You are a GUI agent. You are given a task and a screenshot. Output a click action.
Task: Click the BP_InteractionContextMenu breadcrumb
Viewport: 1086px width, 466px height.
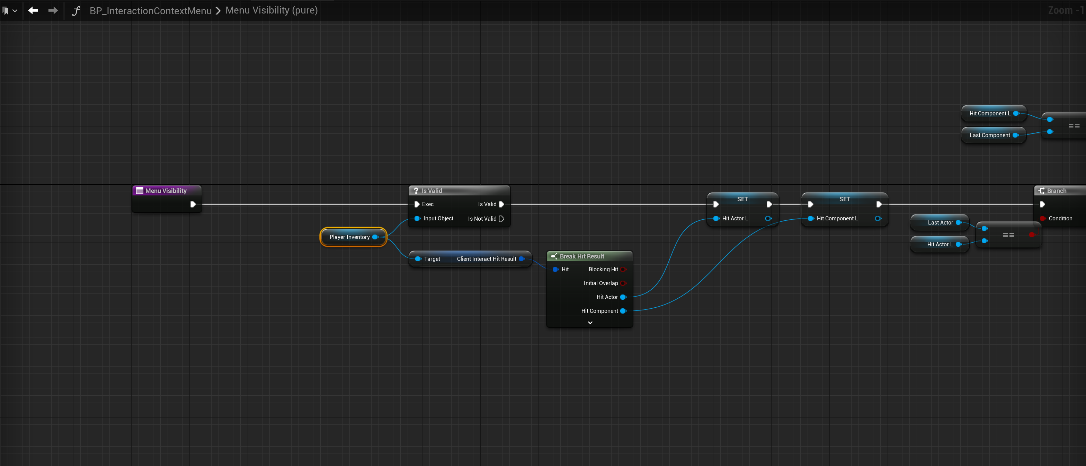151,10
